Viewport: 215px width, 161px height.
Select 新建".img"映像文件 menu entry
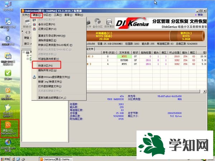(50, 82)
